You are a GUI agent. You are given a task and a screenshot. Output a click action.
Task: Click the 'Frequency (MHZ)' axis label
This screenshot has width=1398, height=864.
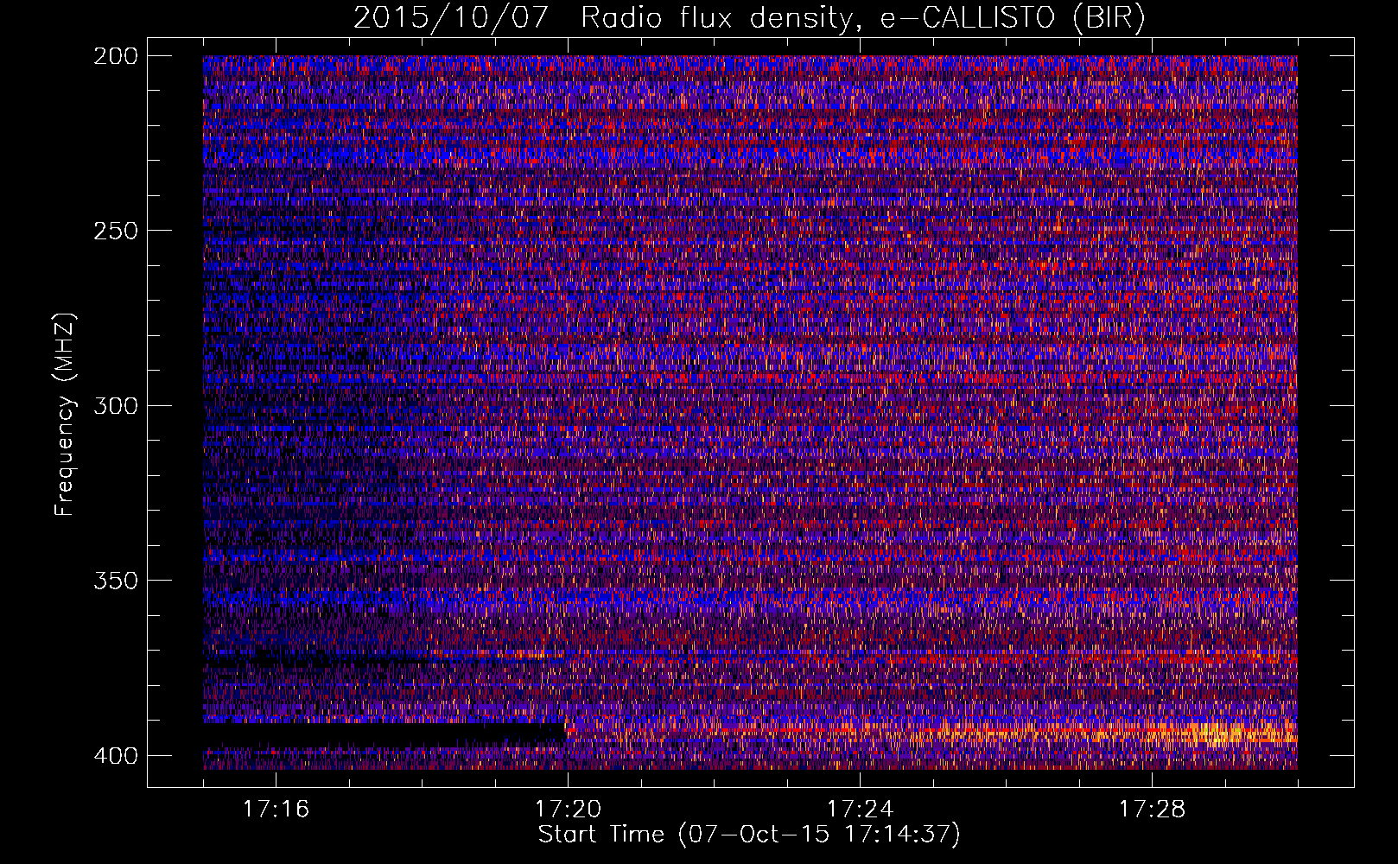coord(65,415)
